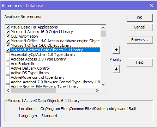This screenshot has height=128, width=157.
Task: Enable ActiveMovie control type library
Action: point(8,77)
